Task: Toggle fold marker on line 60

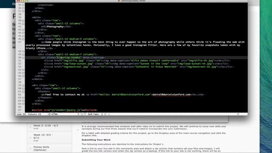Action: pyautogui.click(x=23, y=88)
